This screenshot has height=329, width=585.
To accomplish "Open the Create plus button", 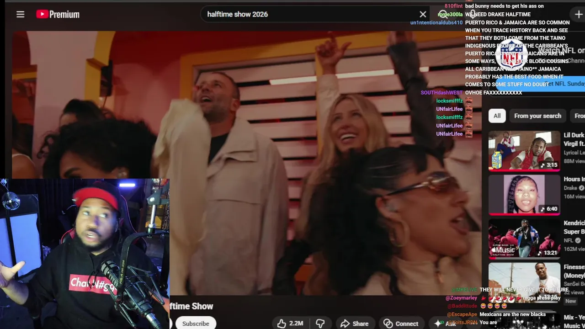I will (x=579, y=14).
